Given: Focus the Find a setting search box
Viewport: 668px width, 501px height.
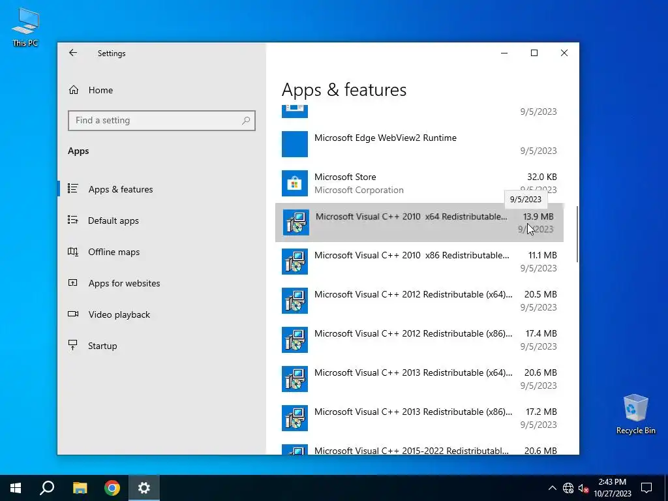Looking at the screenshot, I should coord(162,121).
